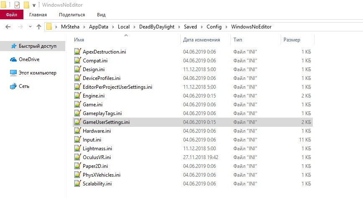Navigate to DeadByDaylight in address path
363x198 pixels.
(x=157, y=27)
